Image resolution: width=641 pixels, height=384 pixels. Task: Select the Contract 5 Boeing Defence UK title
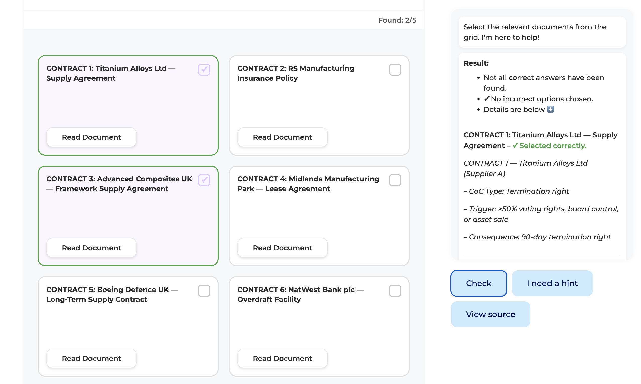click(x=112, y=294)
